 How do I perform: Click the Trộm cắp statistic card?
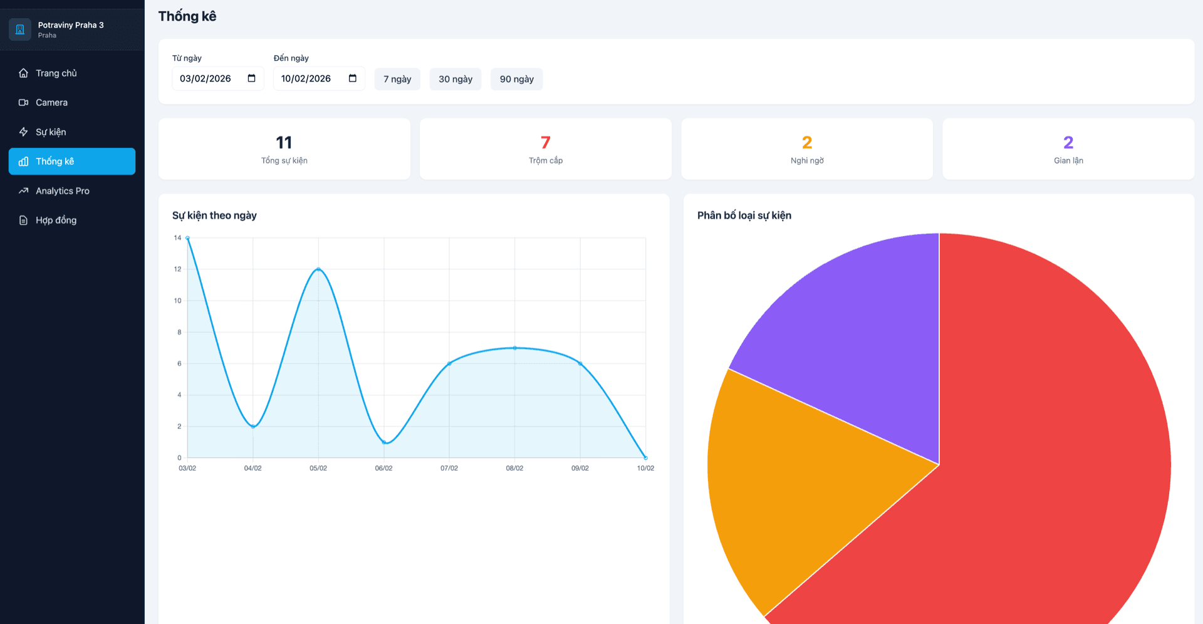pos(544,148)
